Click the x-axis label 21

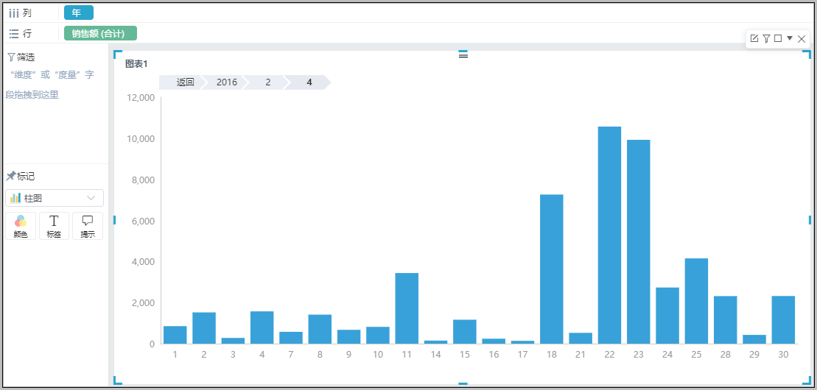click(581, 355)
